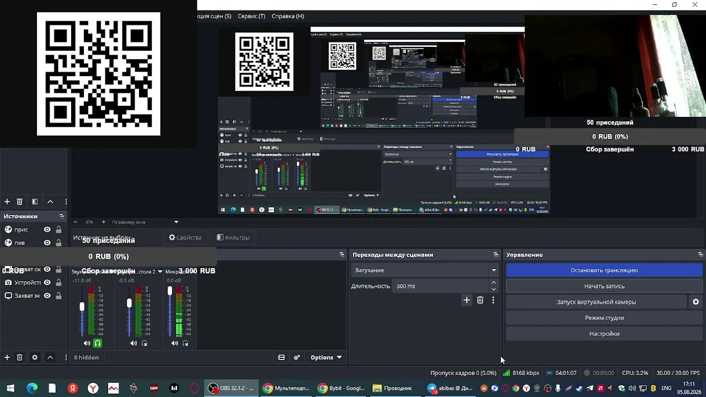The width and height of the screenshot is (706, 397).
Task: Open the three-dot menu in the scene list toolbar
Action: pyautogui.click(x=66, y=202)
